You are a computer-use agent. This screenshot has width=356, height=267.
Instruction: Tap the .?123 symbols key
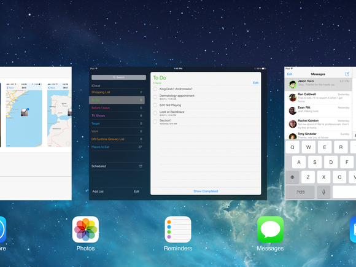(x=300, y=192)
